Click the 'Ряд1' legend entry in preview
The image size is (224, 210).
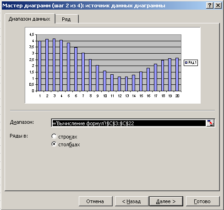[191, 62]
